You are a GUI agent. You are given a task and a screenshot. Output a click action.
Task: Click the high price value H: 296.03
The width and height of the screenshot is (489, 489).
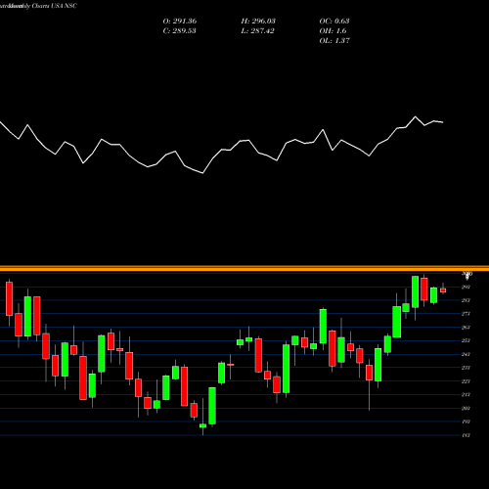pos(258,22)
